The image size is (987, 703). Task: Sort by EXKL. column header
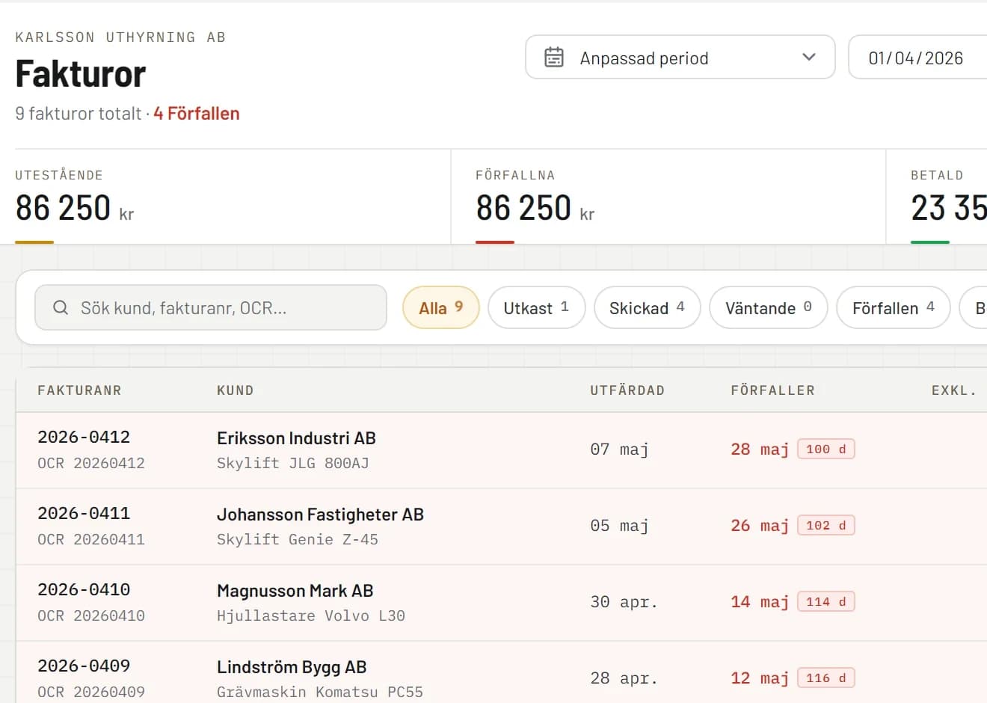[954, 390]
